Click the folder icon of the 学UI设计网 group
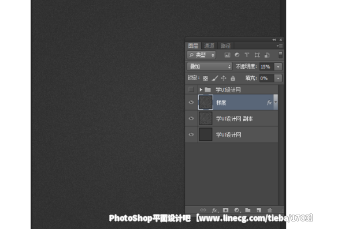345x229 pixels. point(207,89)
